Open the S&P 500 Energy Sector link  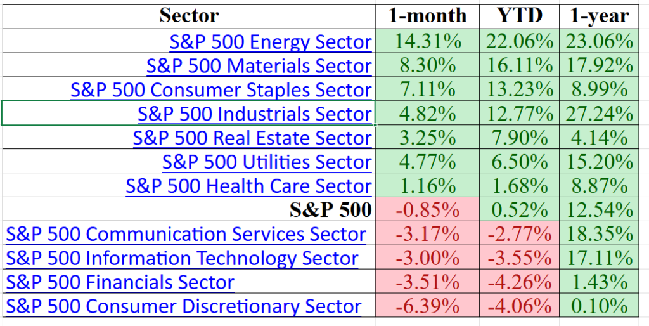[271, 42]
